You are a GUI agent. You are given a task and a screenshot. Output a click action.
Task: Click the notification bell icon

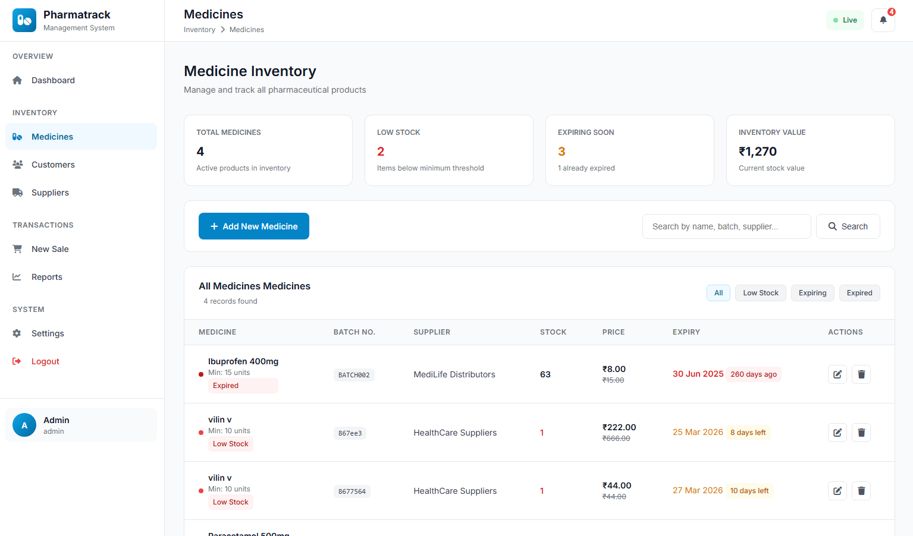pos(883,20)
